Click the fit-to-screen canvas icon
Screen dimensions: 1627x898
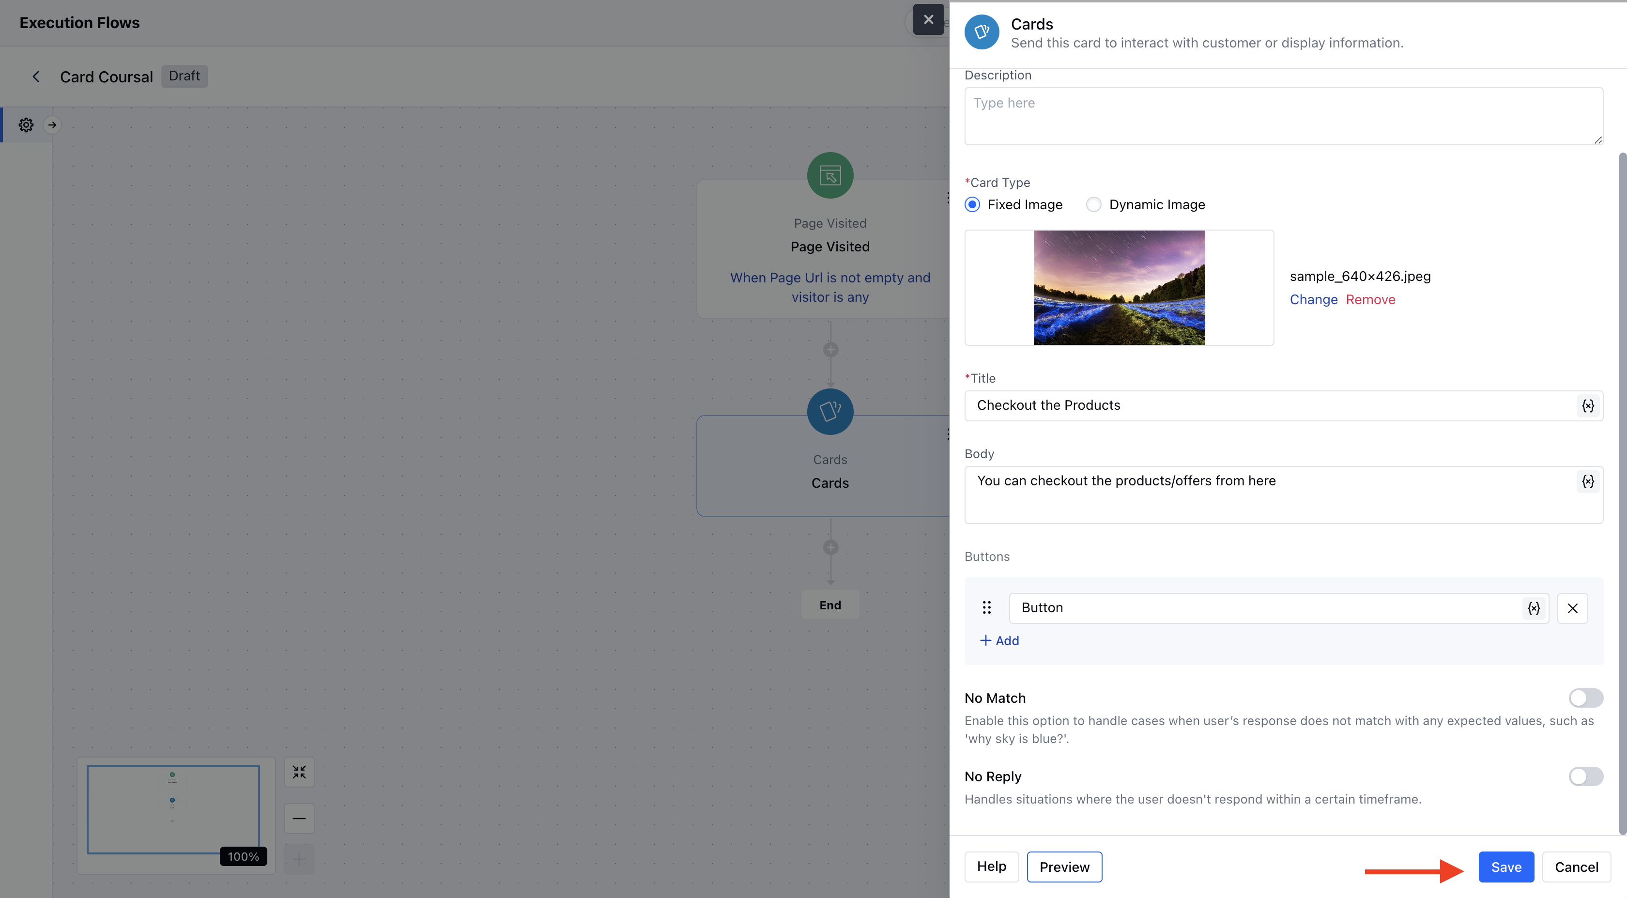299,772
